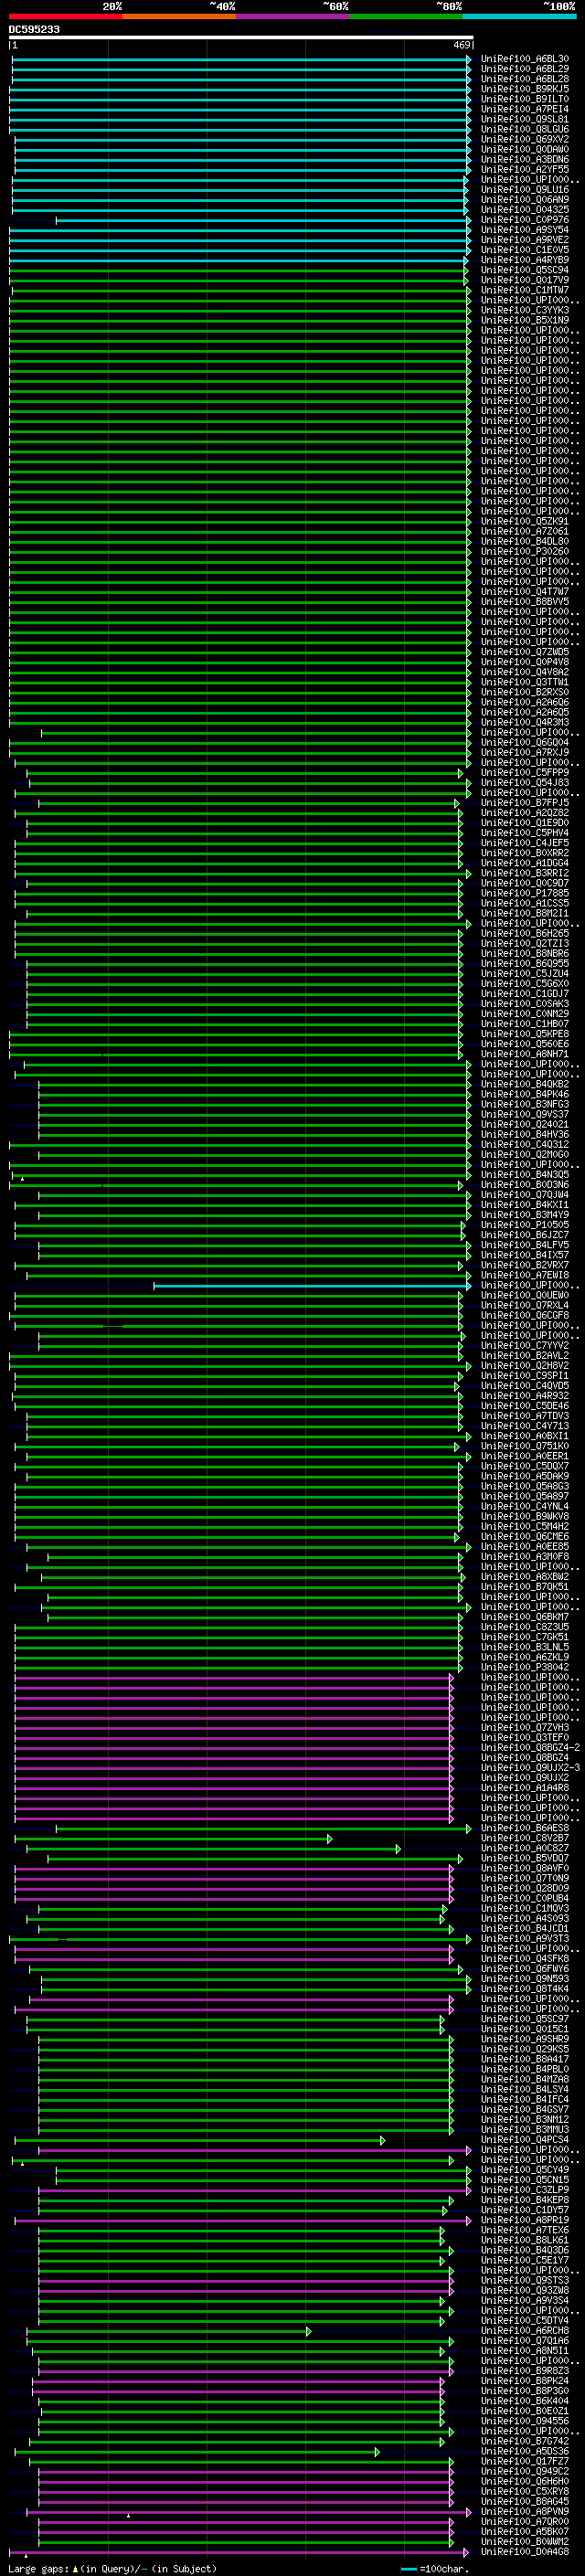Click the label UniRef100_C5PHV4
This screenshot has width=585, height=2576.
(x=525, y=833)
